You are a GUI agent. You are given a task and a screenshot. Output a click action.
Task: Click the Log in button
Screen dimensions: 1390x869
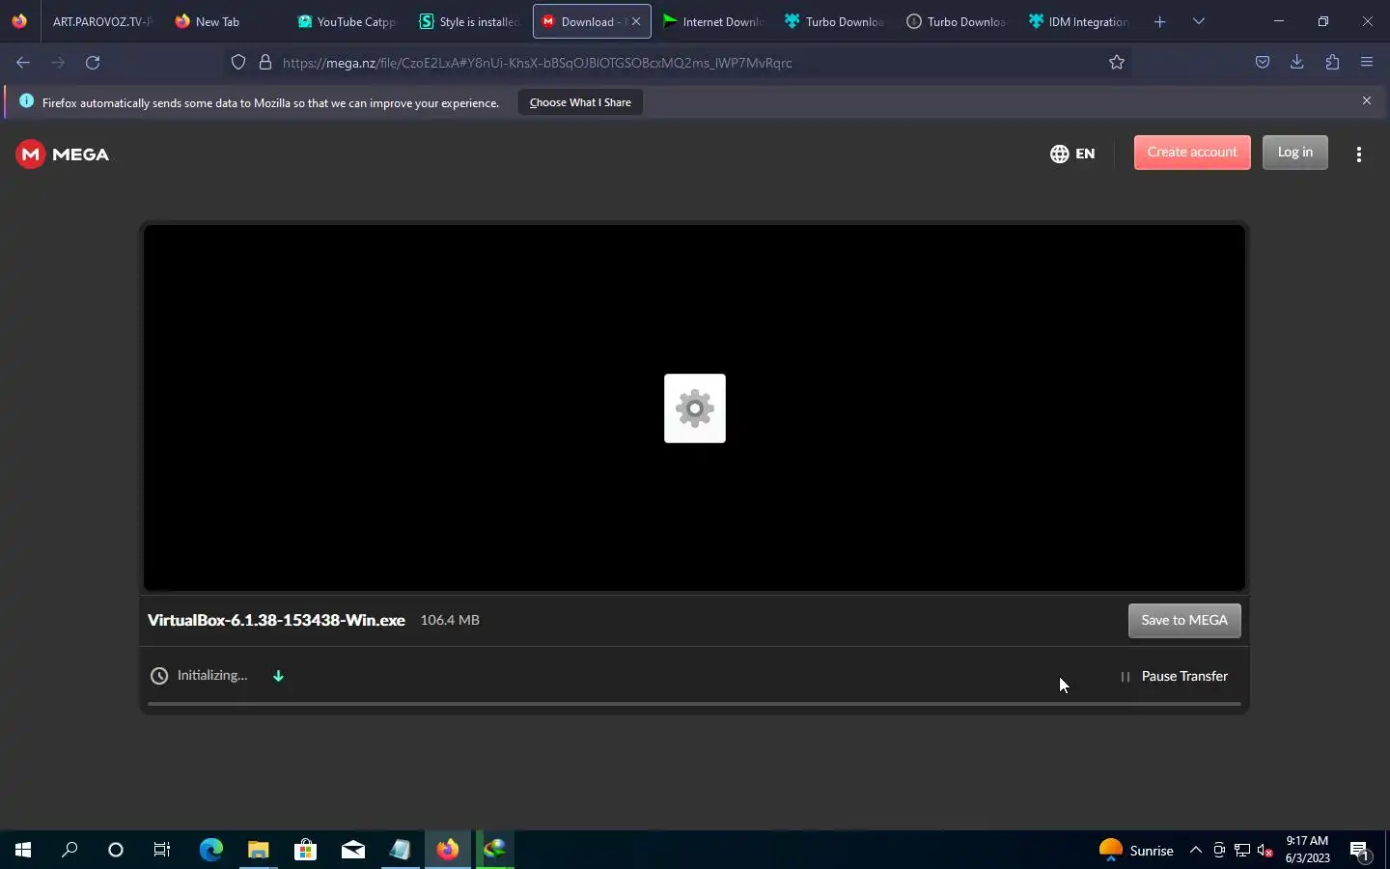1295,153
